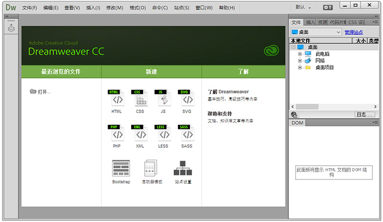Sort by the 大小 column header

(360, 40)
